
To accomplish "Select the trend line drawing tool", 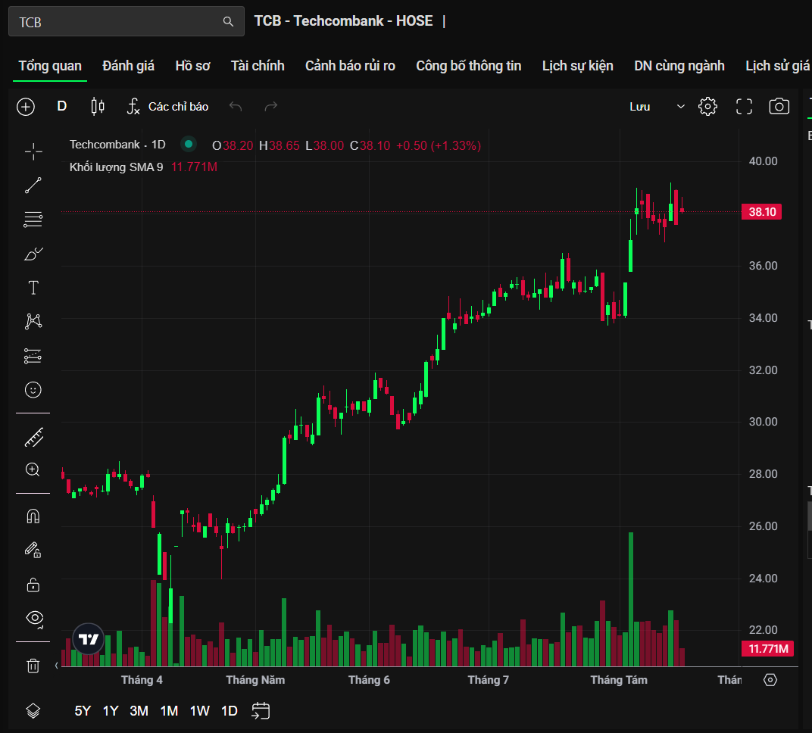I will (33, 186).
